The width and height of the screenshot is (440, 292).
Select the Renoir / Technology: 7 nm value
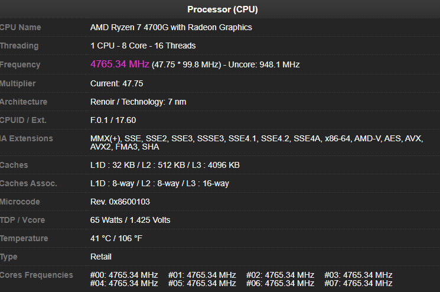[x=138, y=102]
